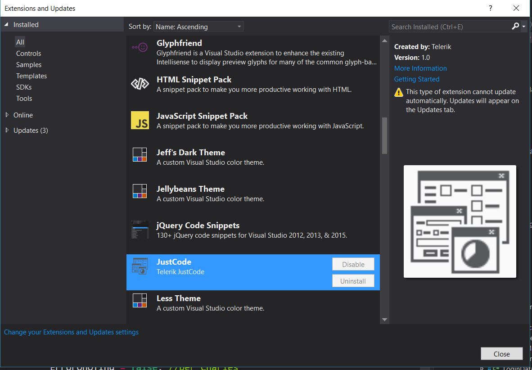532x370 pixels.
Task: Click in the Search Installed field
Action: click(450, 27)
